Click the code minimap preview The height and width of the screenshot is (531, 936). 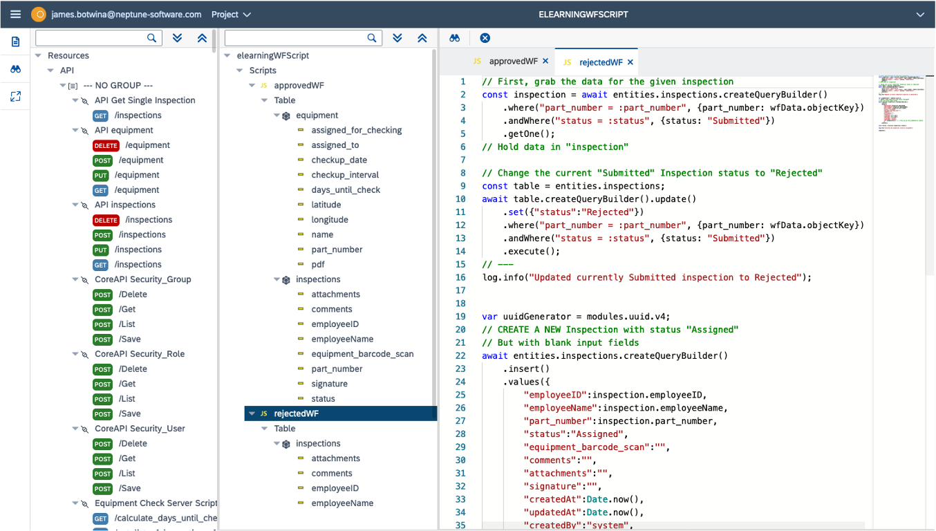point(897,102)
